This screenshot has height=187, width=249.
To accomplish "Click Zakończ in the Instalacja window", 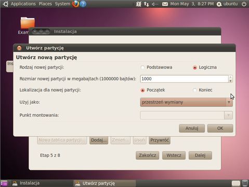I will coord(148,155).
